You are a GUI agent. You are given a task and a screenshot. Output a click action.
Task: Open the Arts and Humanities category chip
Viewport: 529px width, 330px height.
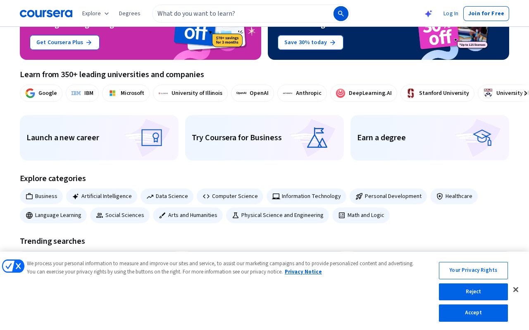(x=188, y=215)
